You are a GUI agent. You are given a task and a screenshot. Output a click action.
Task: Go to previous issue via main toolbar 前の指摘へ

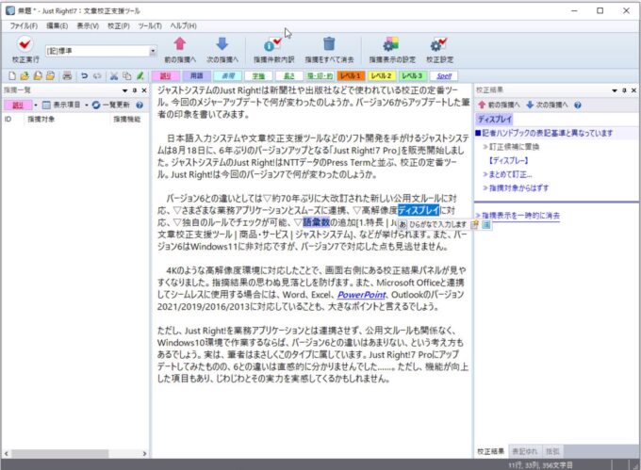[x=180, y=50]
